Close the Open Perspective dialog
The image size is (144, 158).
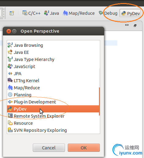tap(9, 31)
